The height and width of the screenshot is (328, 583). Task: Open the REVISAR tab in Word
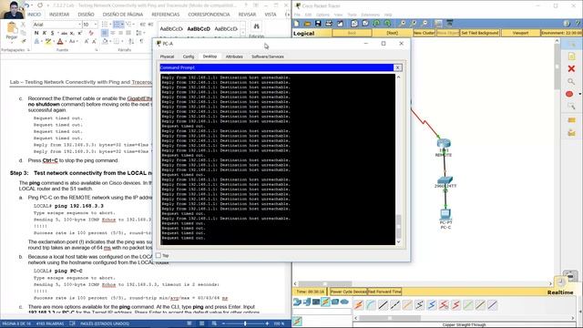[x=247, y=15]
